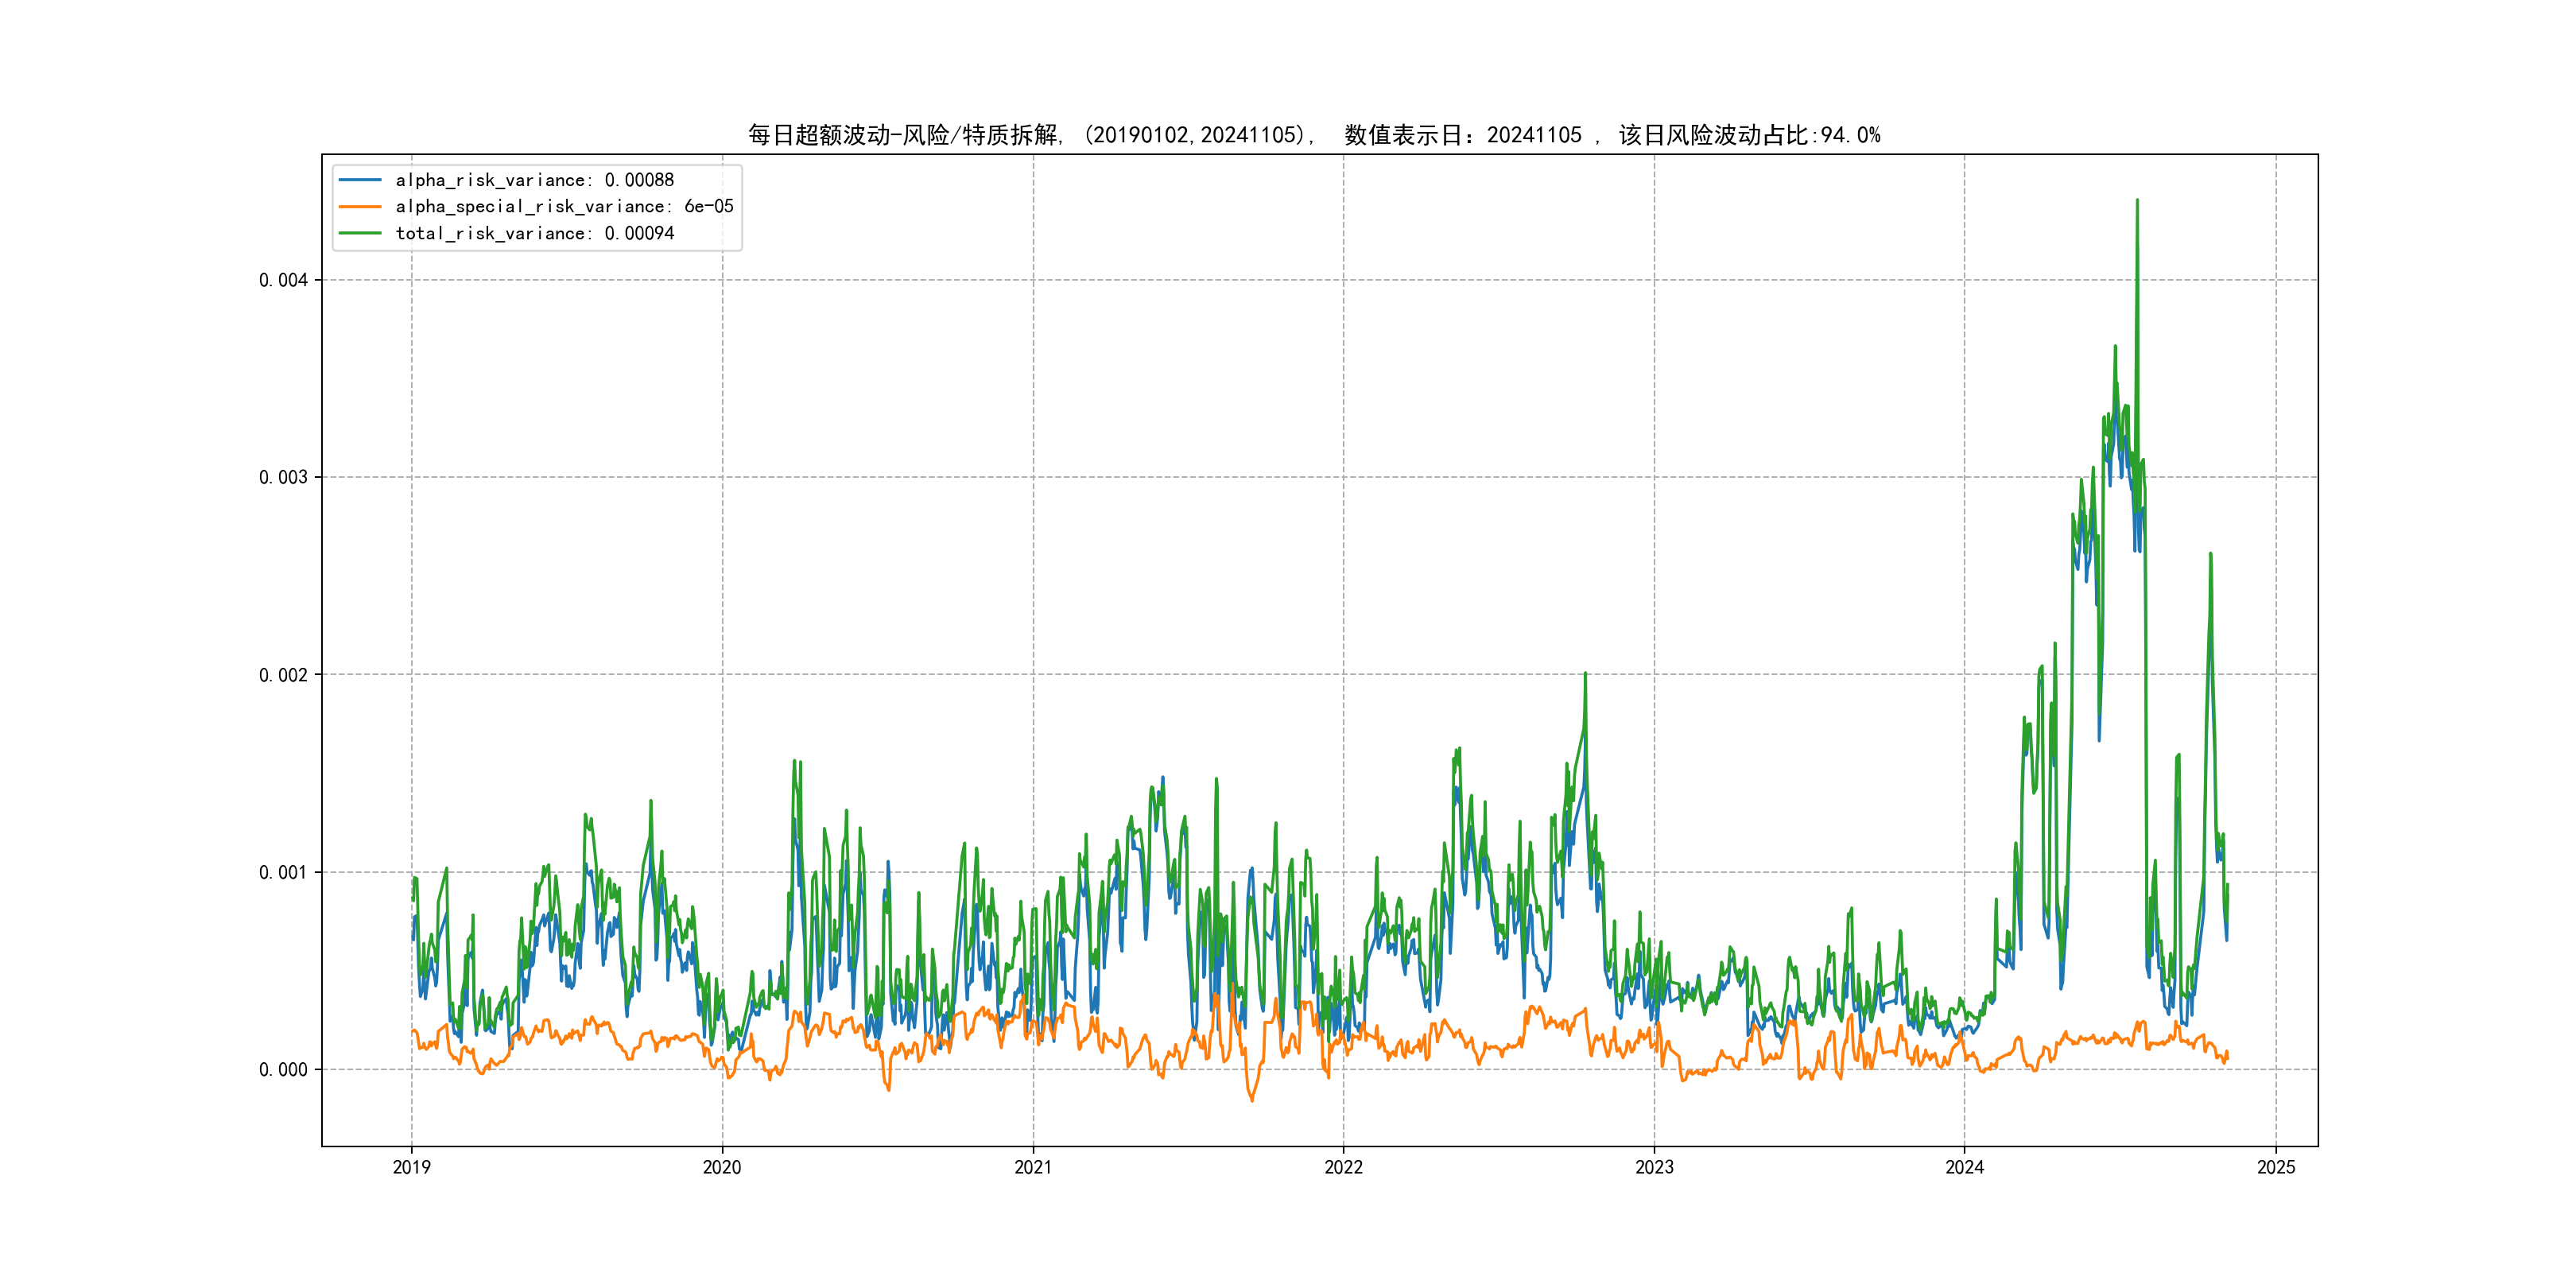2576x1288 pixels.
Task: Click the green total_risk_variance legend line
Action: point(360,233)
